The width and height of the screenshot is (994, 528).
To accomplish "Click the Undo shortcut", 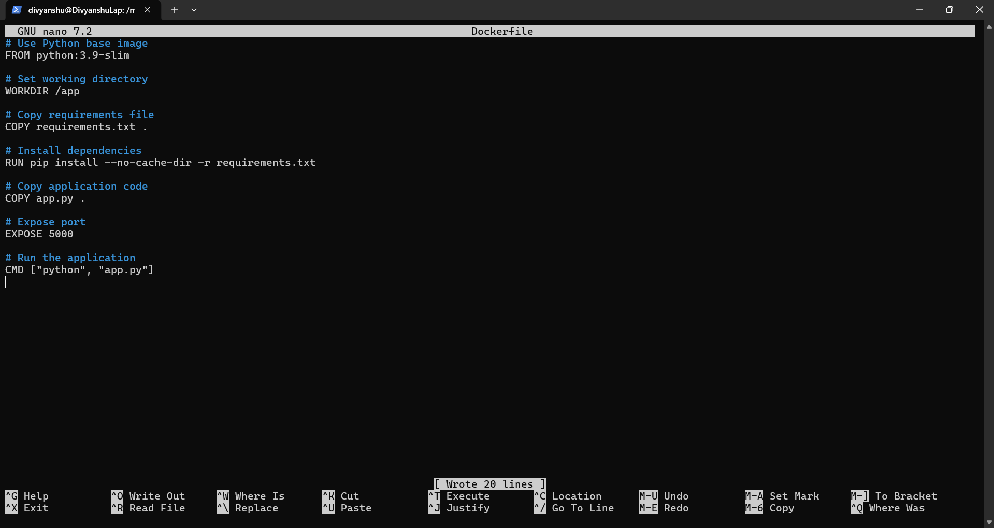I will coord(676,496).
